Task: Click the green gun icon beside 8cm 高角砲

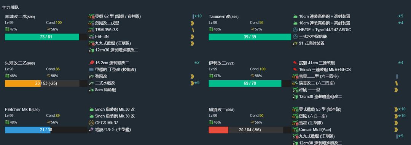Action: (91, 90)
